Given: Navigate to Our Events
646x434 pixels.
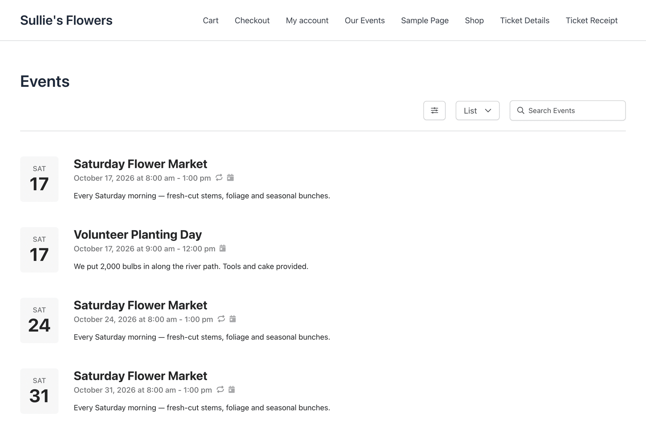Looking at the screenshot, I should [x=365, y=21].
